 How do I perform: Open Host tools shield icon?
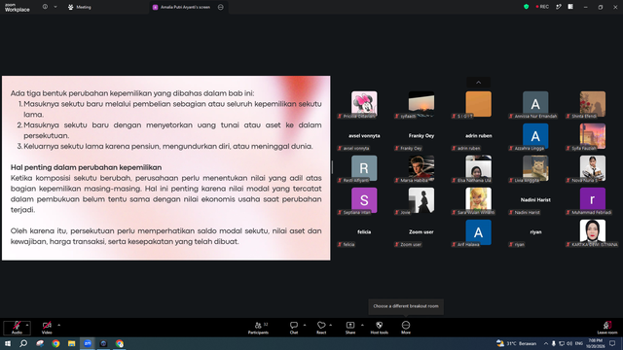(379, 328)
